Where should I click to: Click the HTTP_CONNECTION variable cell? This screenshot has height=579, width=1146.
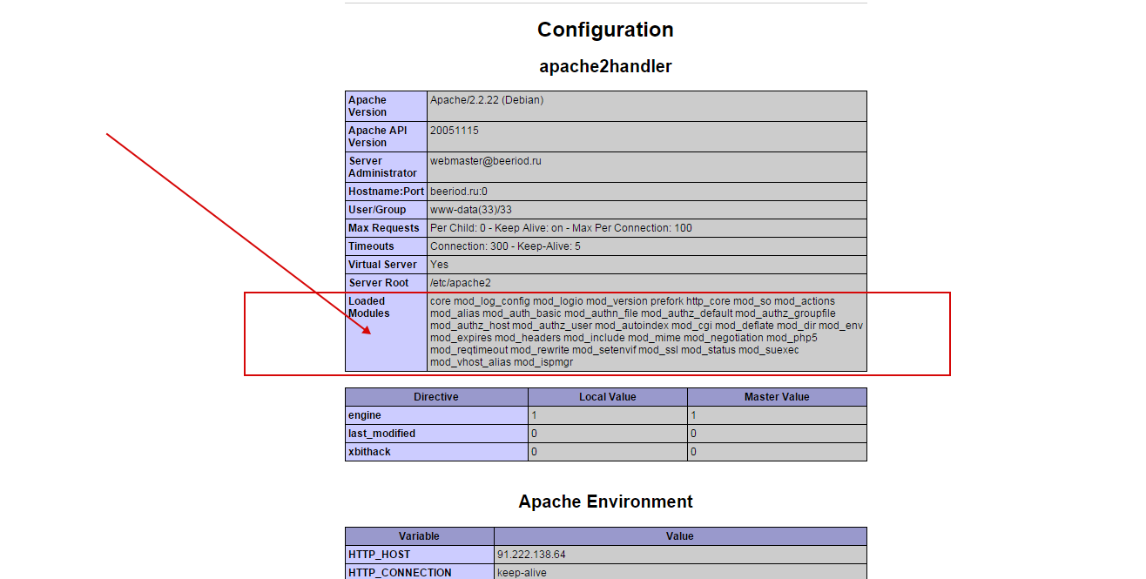[400, 573]
